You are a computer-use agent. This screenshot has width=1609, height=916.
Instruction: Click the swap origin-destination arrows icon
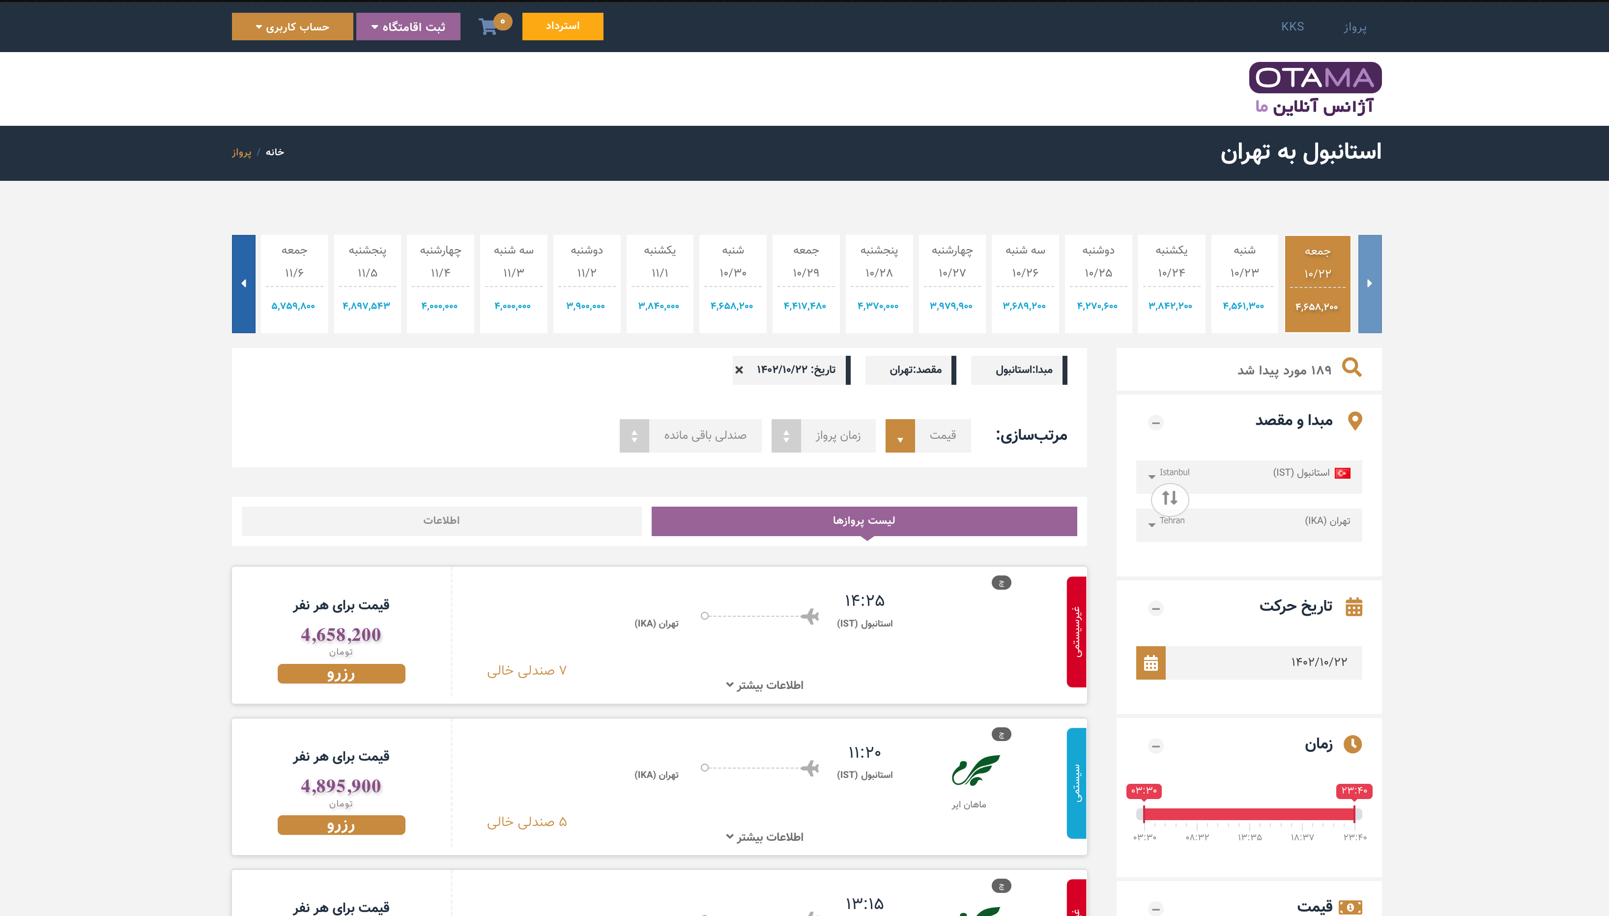pyautogui.click(x=1169, y=498)
